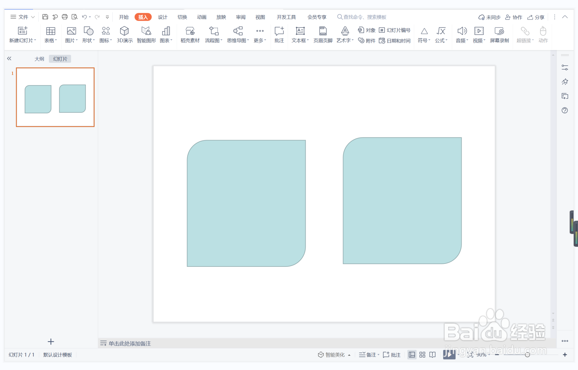The image size is (578, 370).
Task: Switch to the 动画 tab
Action: tap(202, 17)
